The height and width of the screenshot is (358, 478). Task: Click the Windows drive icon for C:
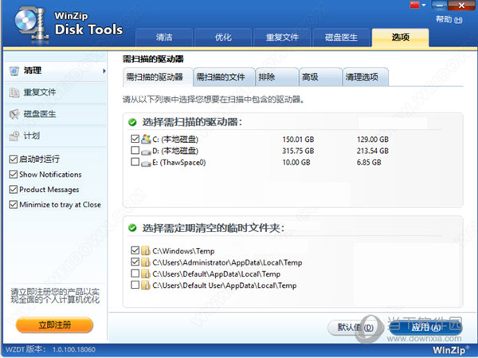[x=147, y=140]
